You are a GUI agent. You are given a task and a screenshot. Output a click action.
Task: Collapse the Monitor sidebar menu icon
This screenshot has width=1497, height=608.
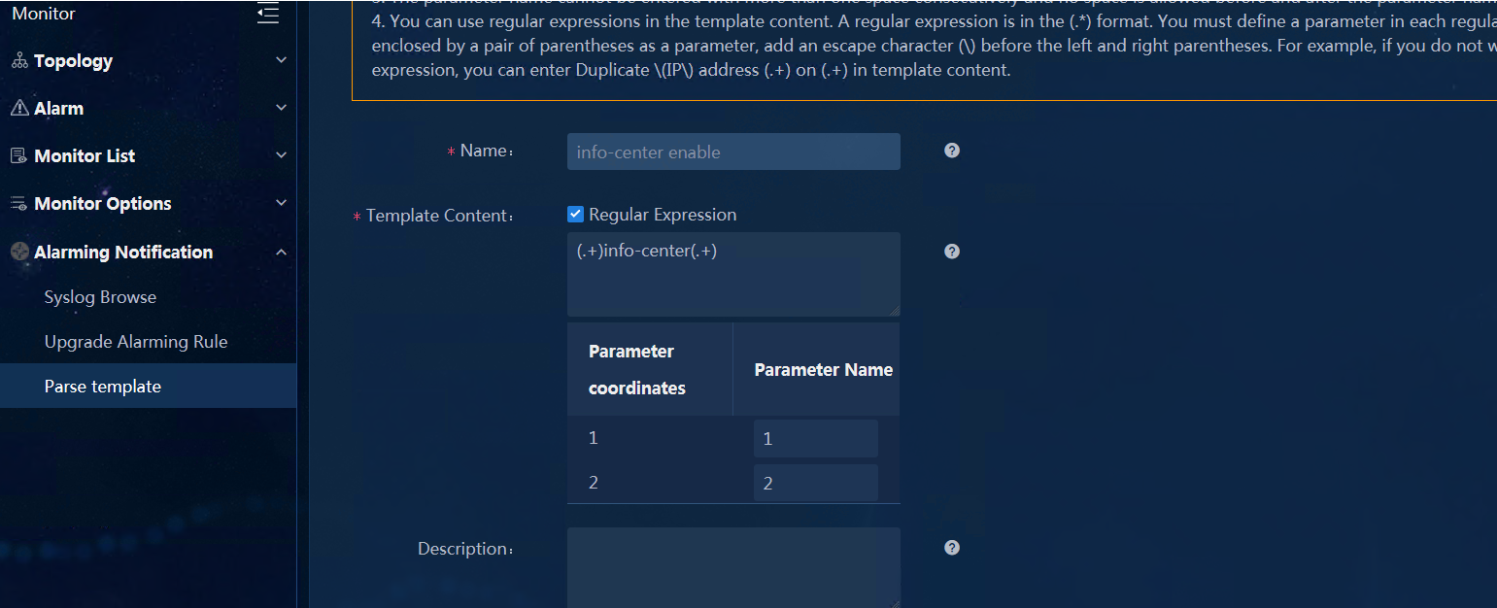268,14
